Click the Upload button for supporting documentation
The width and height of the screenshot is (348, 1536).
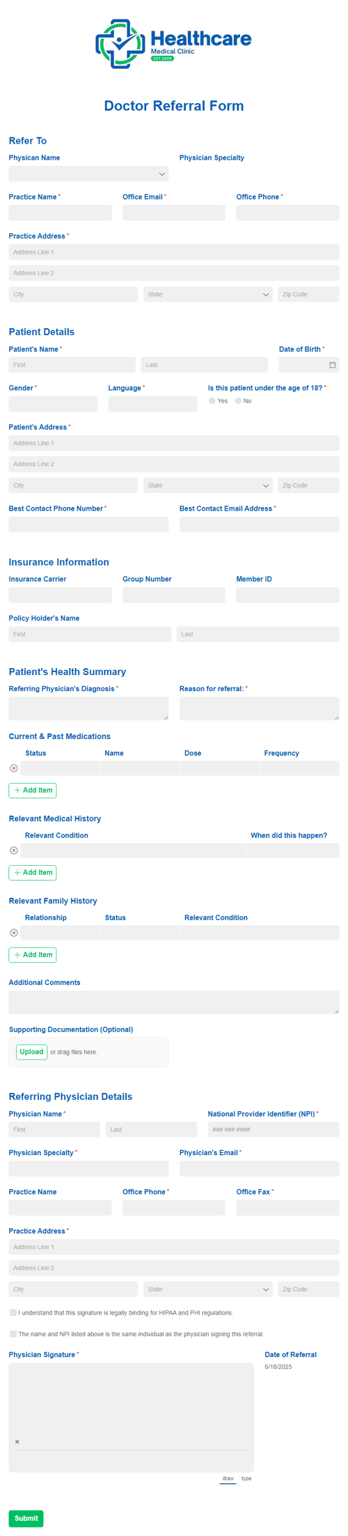tap(31, 1051)
